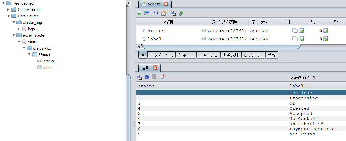
Task: Click the green refresh icon in Sheet1 toolbar
Action: (x=181, y=13)
